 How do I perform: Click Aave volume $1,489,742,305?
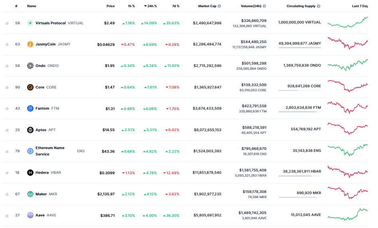pos(252,213)
